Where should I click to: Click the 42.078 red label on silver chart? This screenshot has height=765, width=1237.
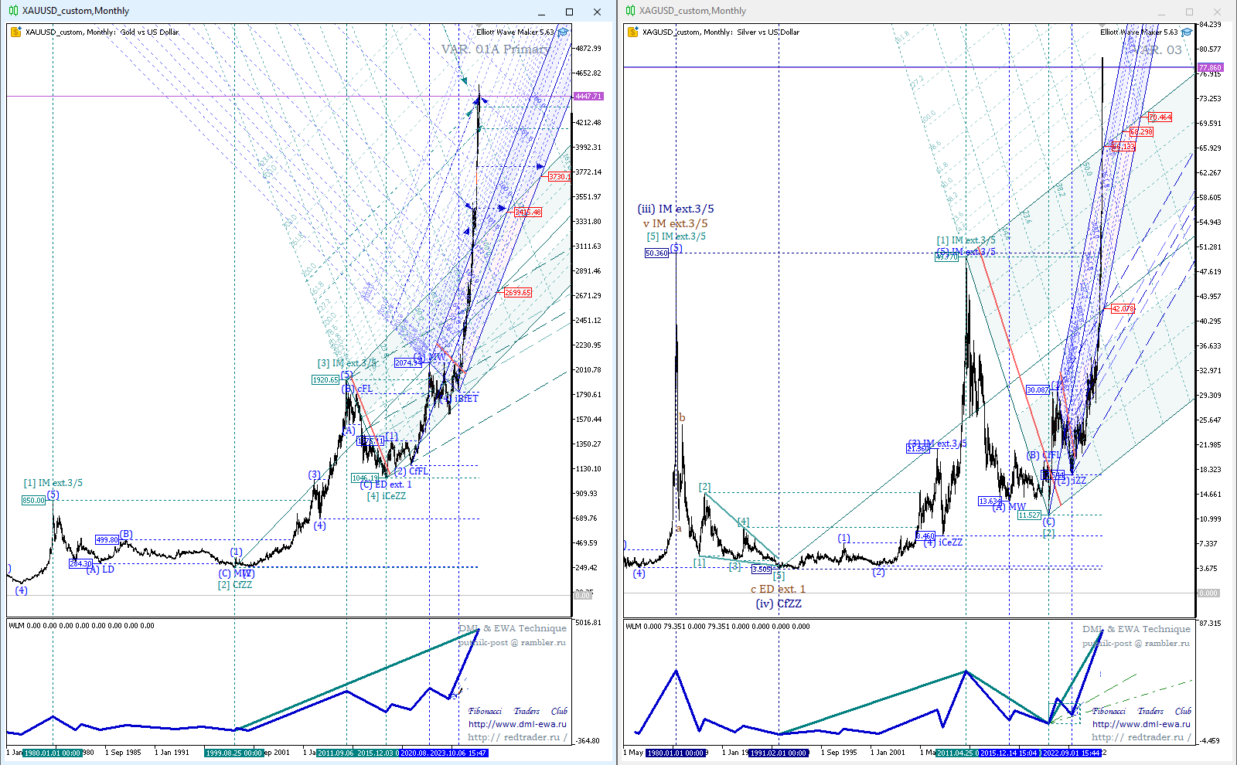coord(1123,309)
